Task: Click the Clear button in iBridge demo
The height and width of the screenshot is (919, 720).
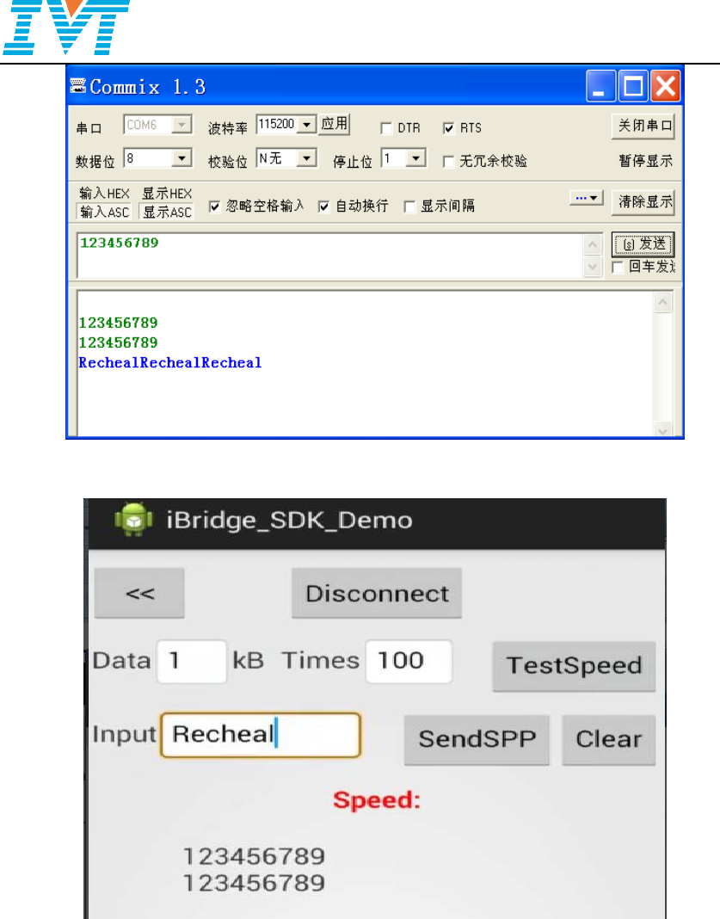Action: (609, 740)
